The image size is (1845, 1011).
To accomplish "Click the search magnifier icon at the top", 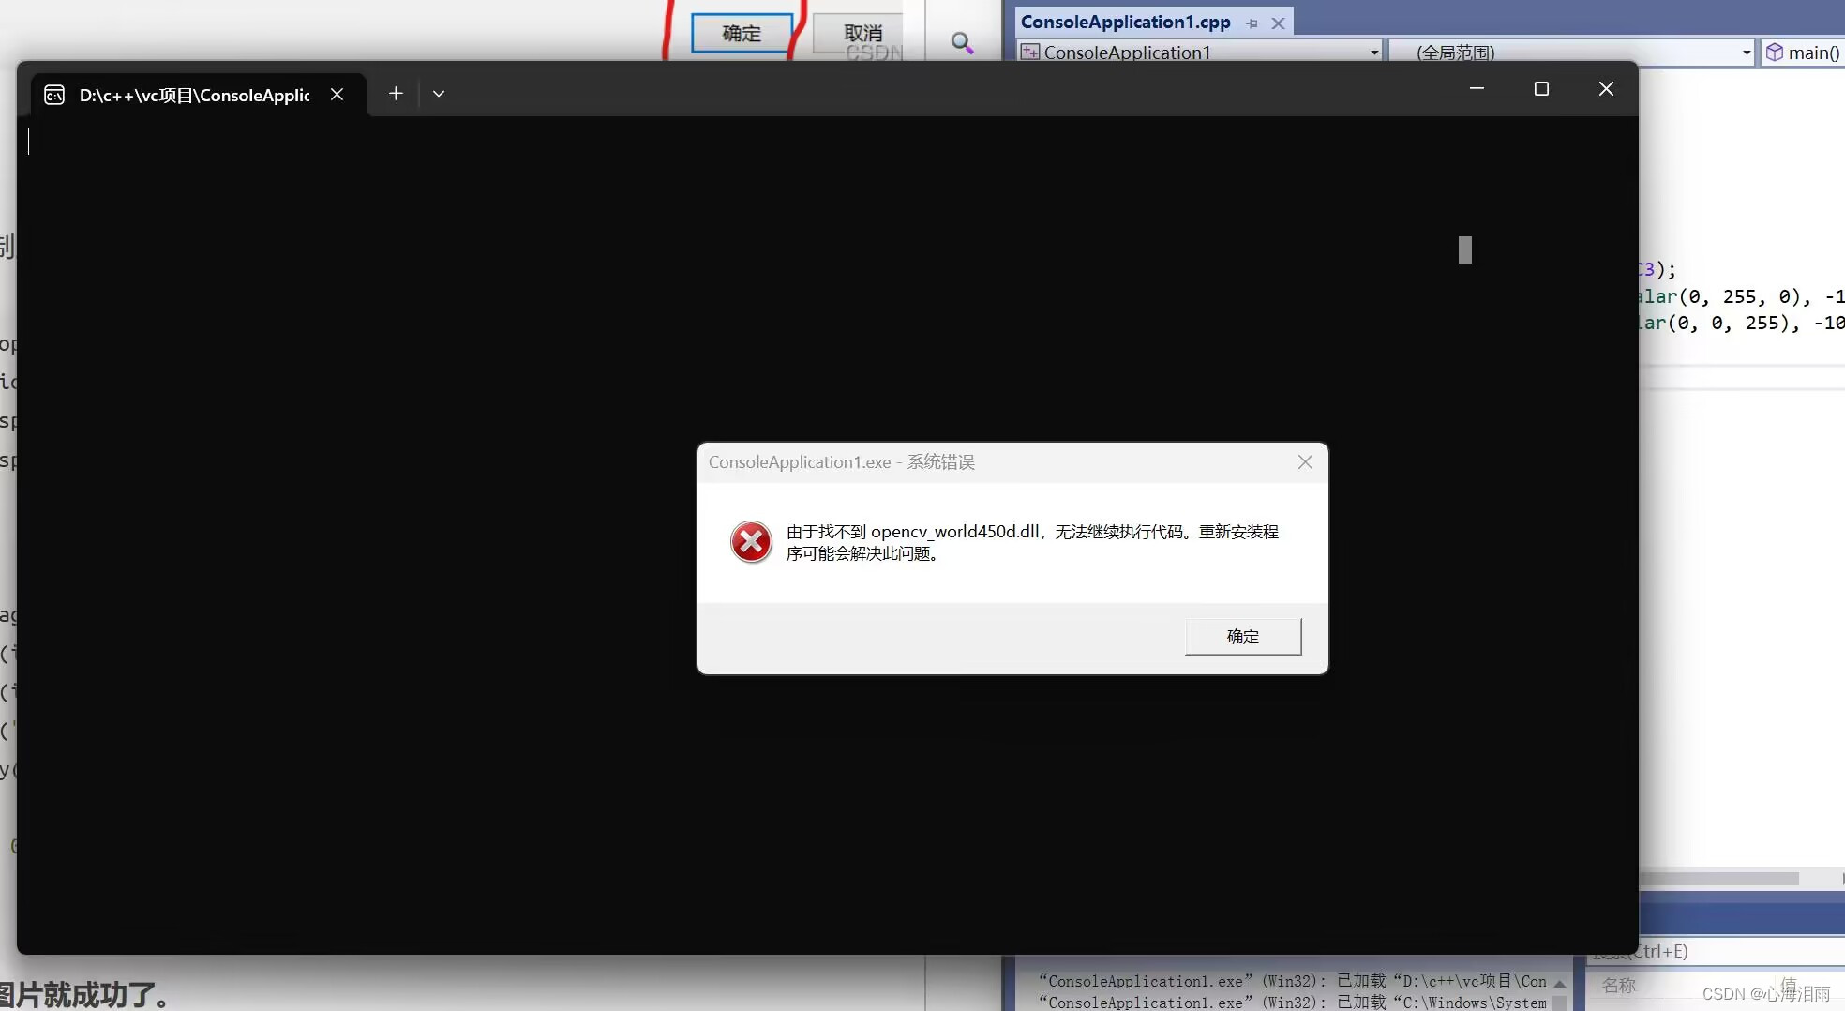I will [962, 42].
